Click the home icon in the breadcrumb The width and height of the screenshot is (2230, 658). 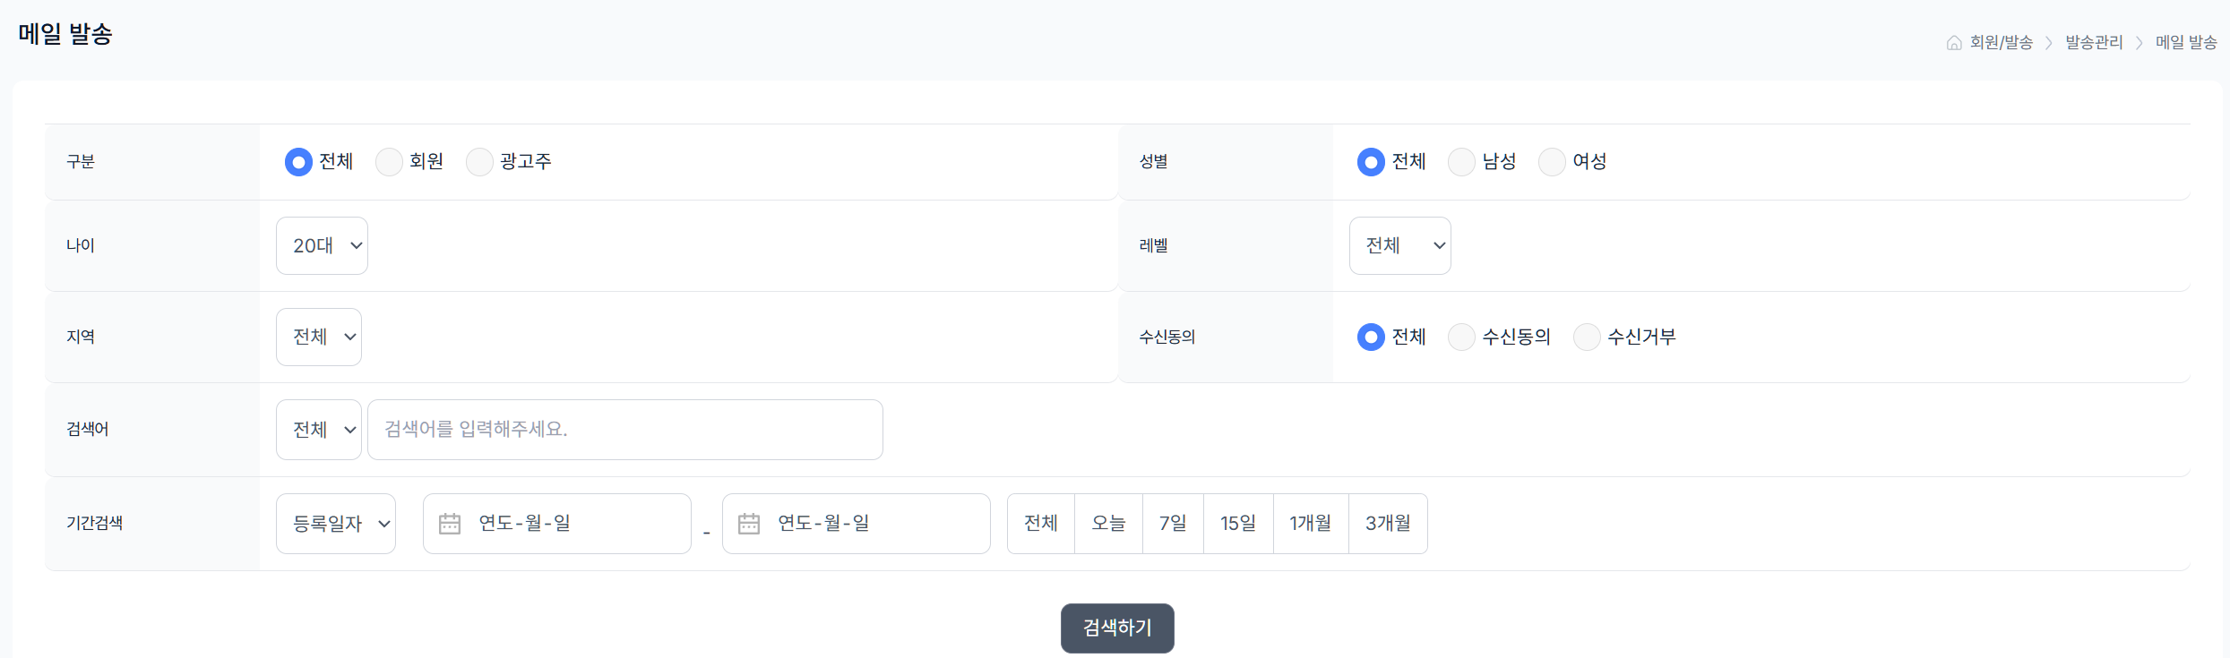[x=1953, y=42]
